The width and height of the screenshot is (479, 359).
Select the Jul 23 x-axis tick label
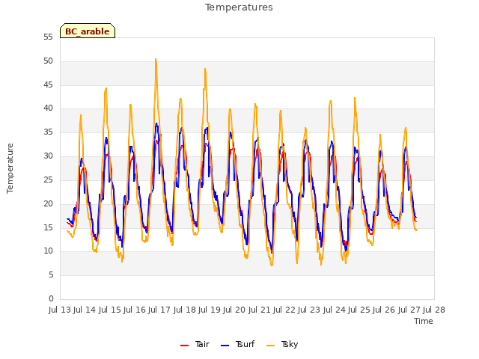(309, 310)
